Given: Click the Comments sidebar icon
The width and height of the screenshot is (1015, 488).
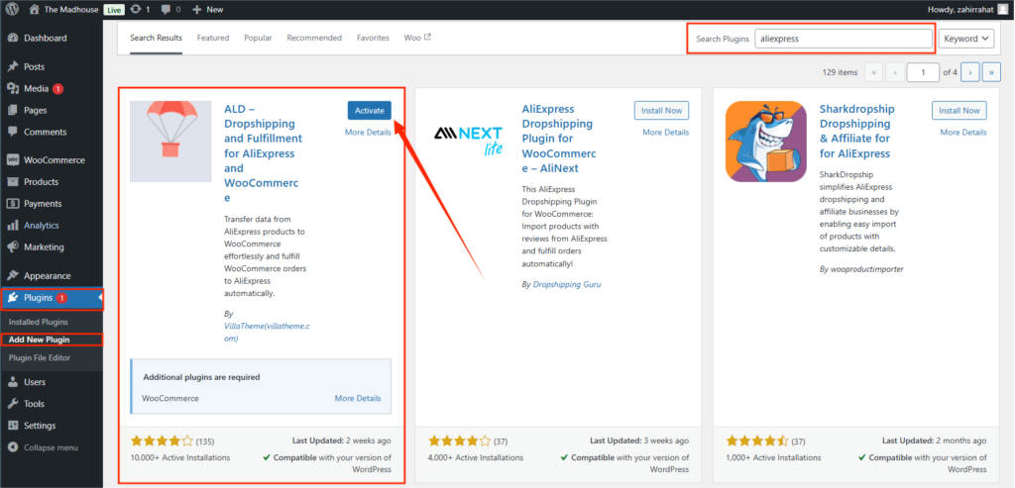Looking at the screenshot, I should (13, 132).
